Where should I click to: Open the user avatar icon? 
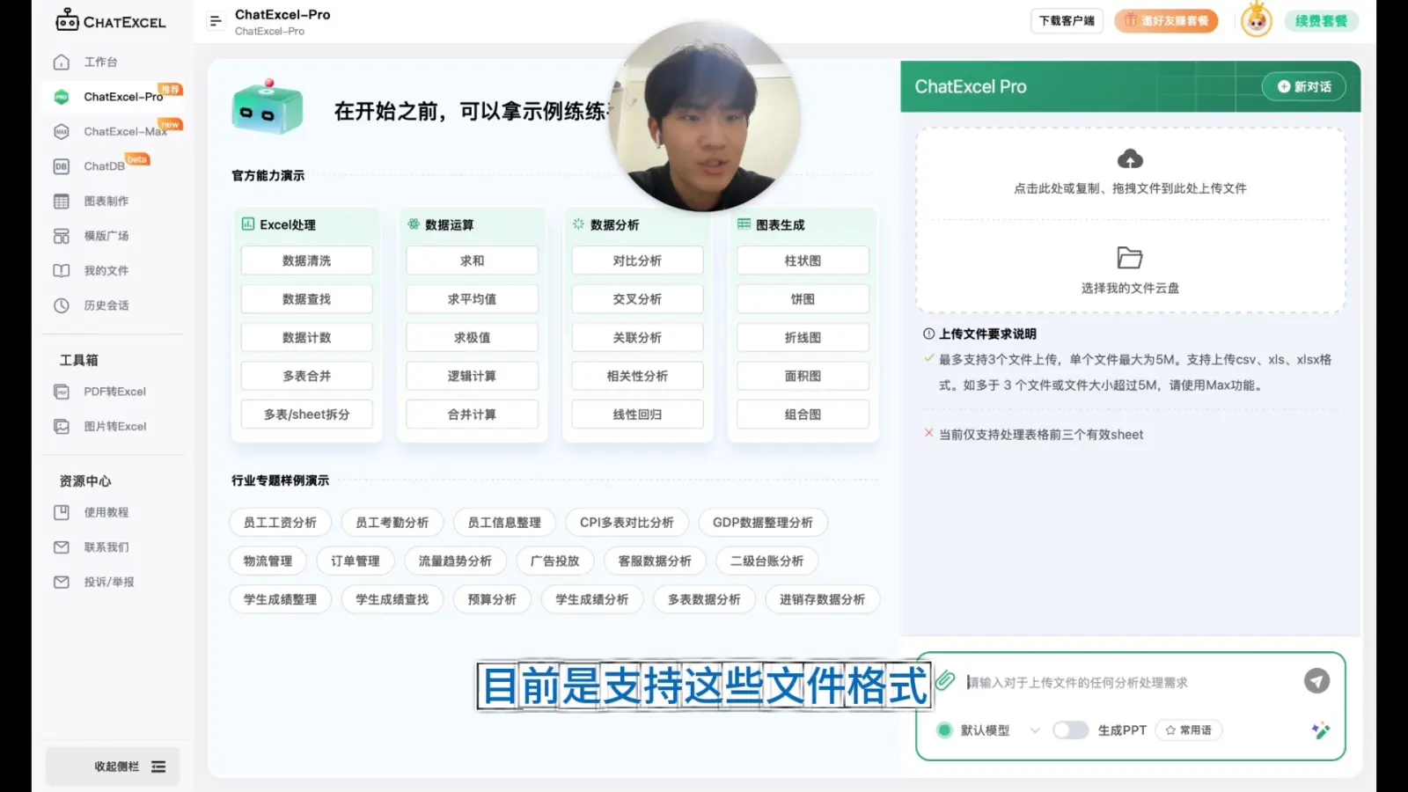(1257, 20)
